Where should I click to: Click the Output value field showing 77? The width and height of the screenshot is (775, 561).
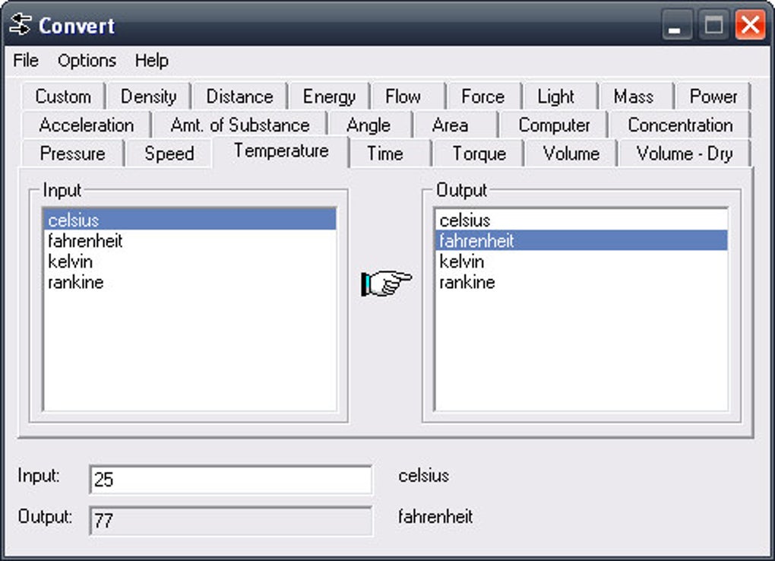[x=229, y=521]
